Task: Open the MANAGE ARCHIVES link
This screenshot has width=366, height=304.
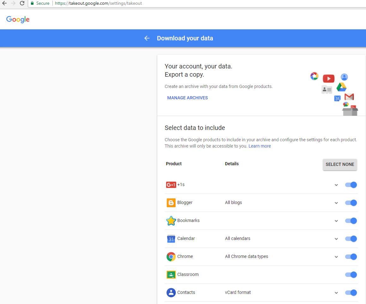Action: [187, 98]
